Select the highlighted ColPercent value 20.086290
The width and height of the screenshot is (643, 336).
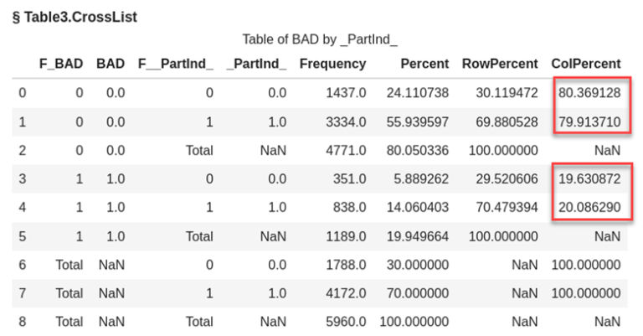click(589, 207)
